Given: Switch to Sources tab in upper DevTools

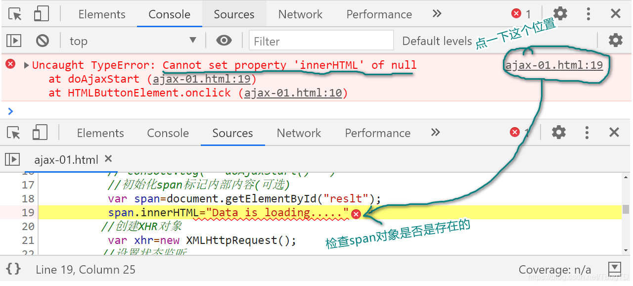Looking at the screenshot, I should 234,14.
